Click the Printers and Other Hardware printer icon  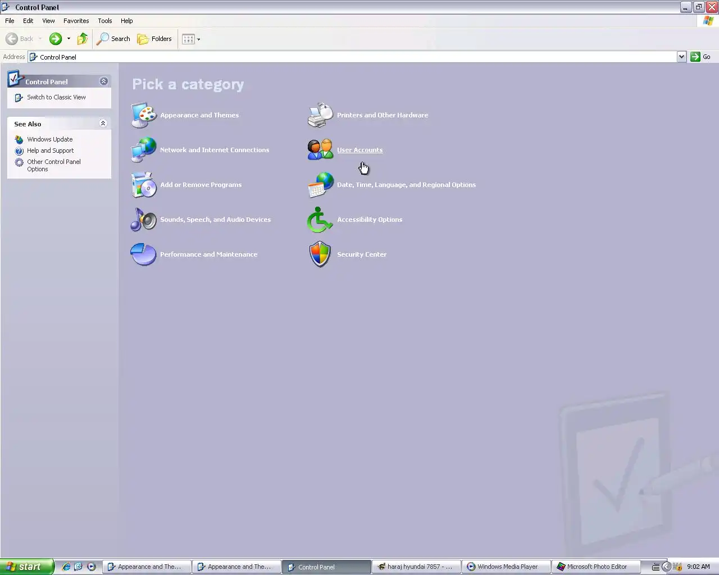click(x=321, y=115)
